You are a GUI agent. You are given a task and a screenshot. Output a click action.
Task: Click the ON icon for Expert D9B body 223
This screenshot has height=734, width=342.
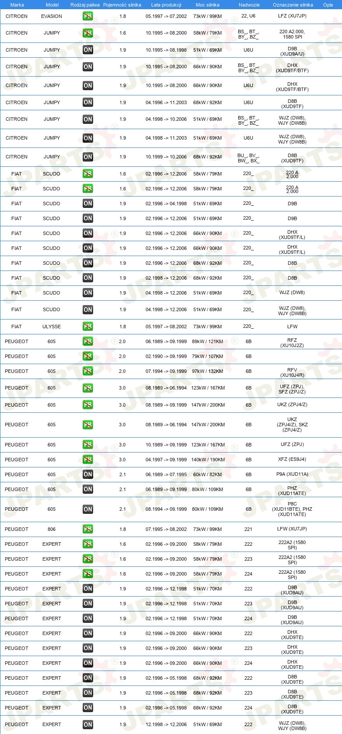88,604
